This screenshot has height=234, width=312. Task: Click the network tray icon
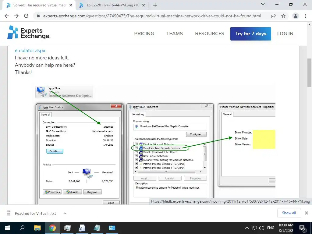click(x=254, y=228)
